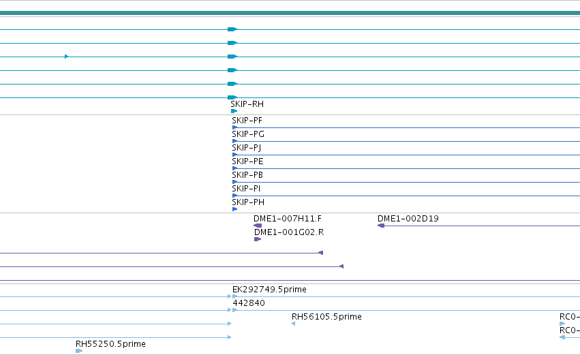Click the 442840 feature label

click(x=249, y=303)
